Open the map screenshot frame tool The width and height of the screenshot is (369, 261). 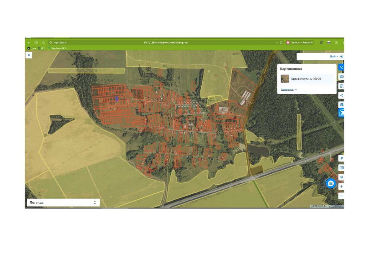tap(341, 168)
